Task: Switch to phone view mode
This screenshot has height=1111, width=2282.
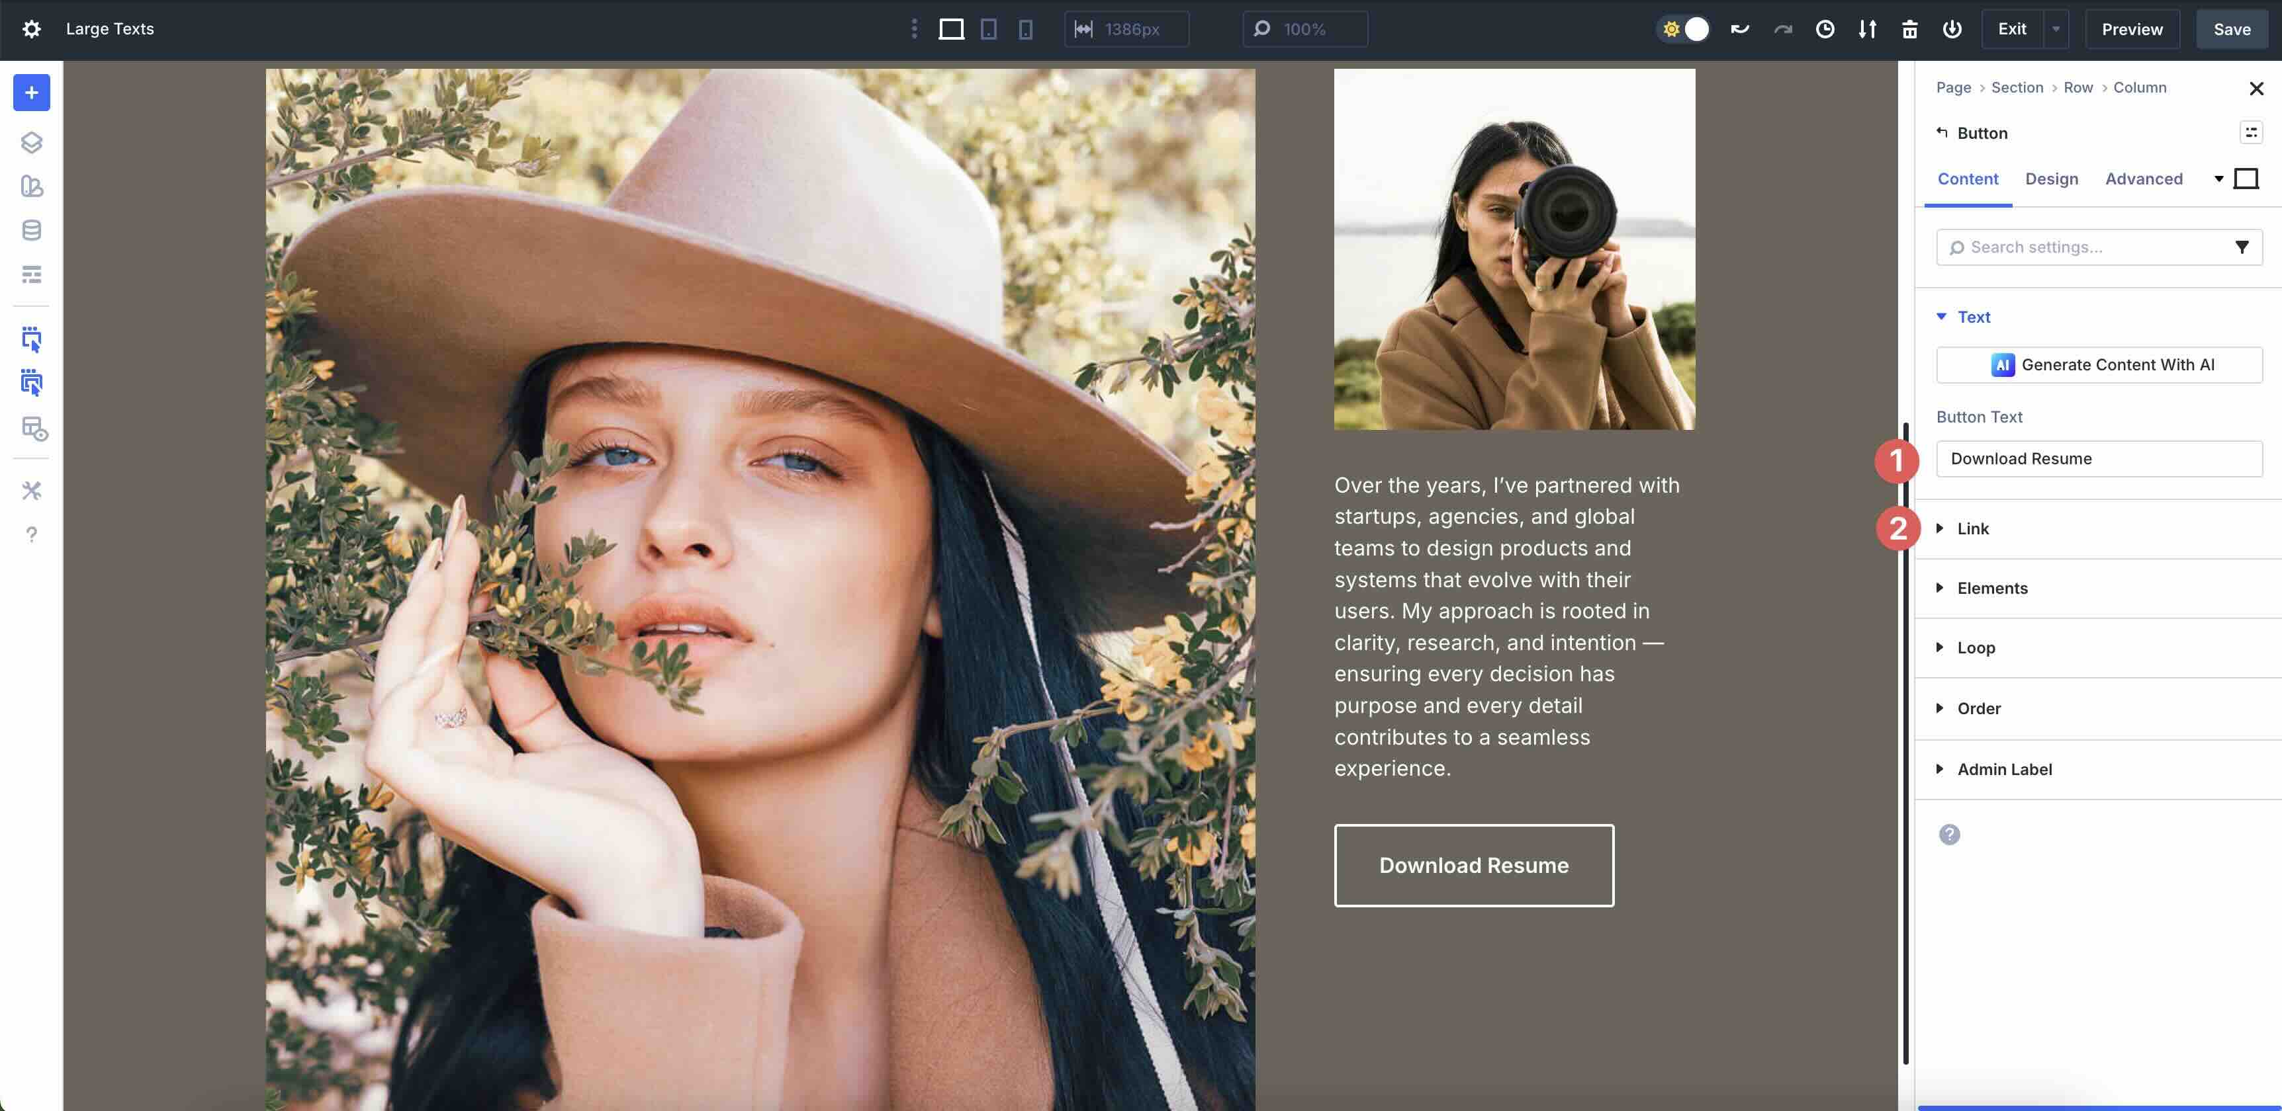Action: pyautogui.click(x=1025, y=29)
